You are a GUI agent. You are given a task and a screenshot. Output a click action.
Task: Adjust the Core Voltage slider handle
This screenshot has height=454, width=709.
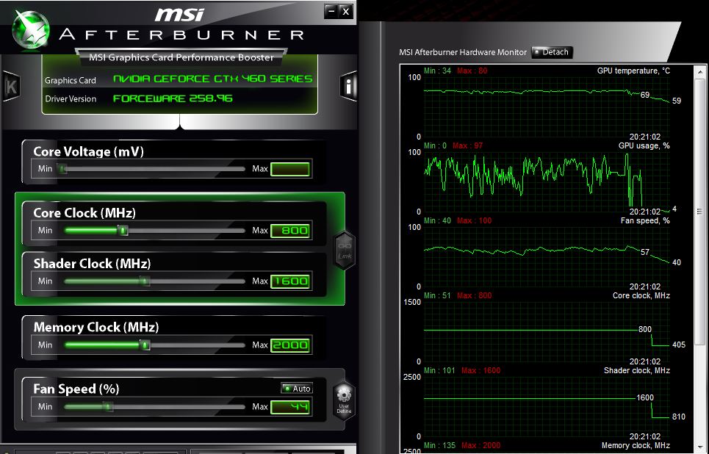point(63,169)
